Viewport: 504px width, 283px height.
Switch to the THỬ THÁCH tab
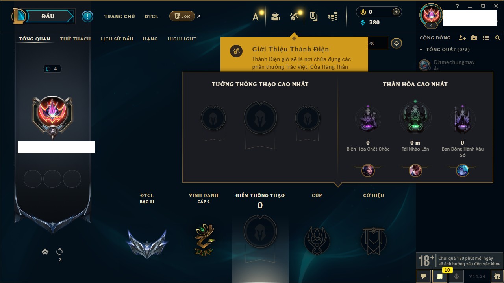coord(75,39)
